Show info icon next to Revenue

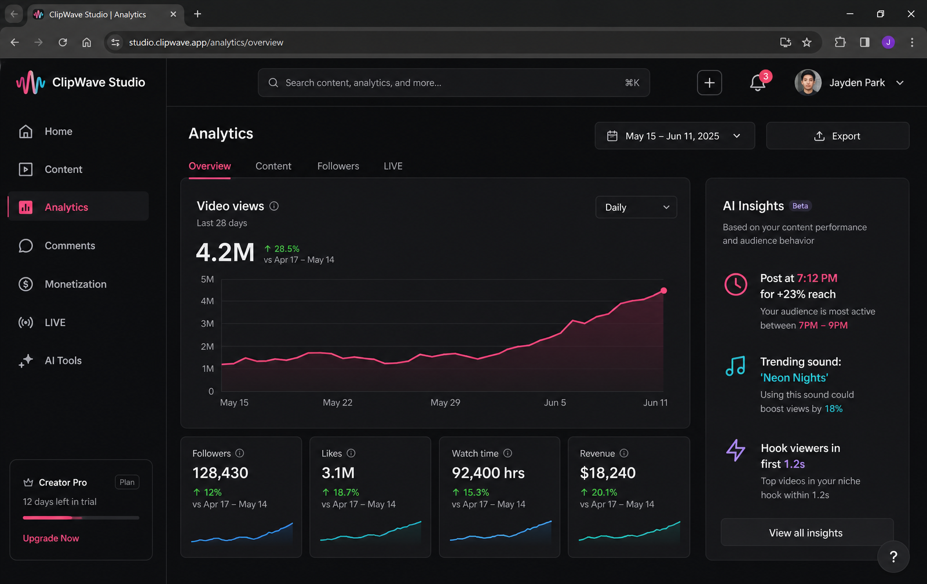[624, 453]
